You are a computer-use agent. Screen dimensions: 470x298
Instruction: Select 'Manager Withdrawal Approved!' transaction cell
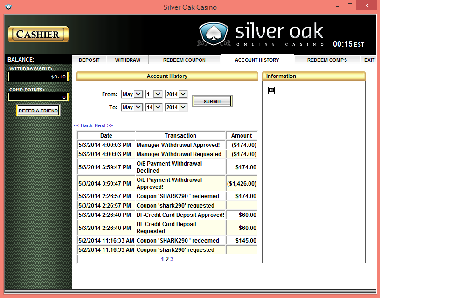click(180, 145)
